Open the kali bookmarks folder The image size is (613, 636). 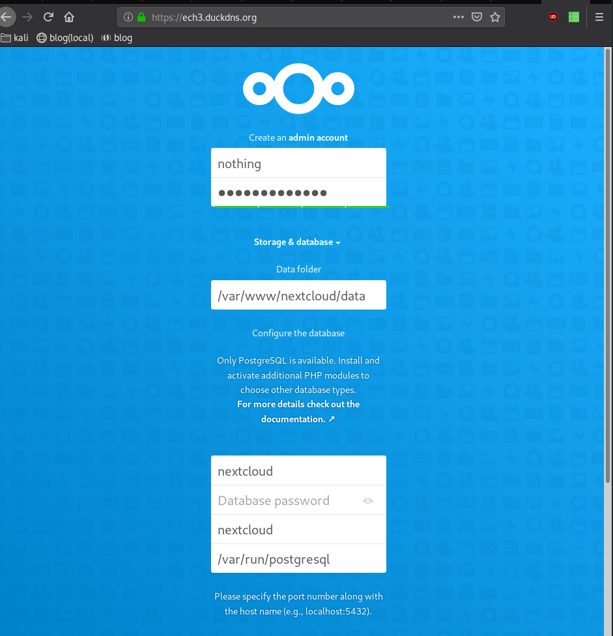coord(14,38)
